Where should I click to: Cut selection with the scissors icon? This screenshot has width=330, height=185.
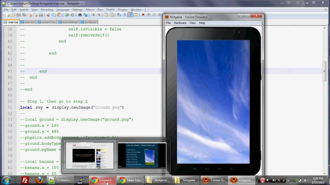tap(48, 15)
